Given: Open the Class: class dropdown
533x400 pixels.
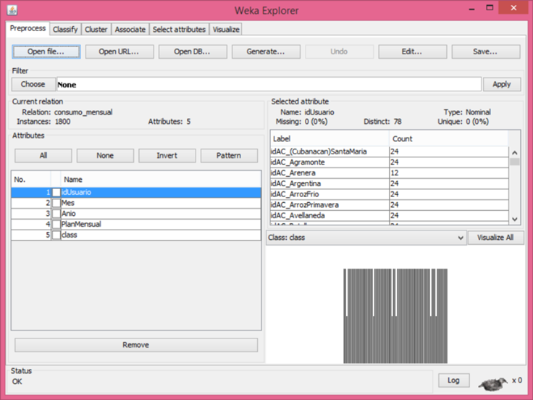Looking at the screenshot, I should point(366,238).
